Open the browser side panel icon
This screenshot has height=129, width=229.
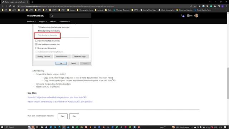tap(219, 6)
